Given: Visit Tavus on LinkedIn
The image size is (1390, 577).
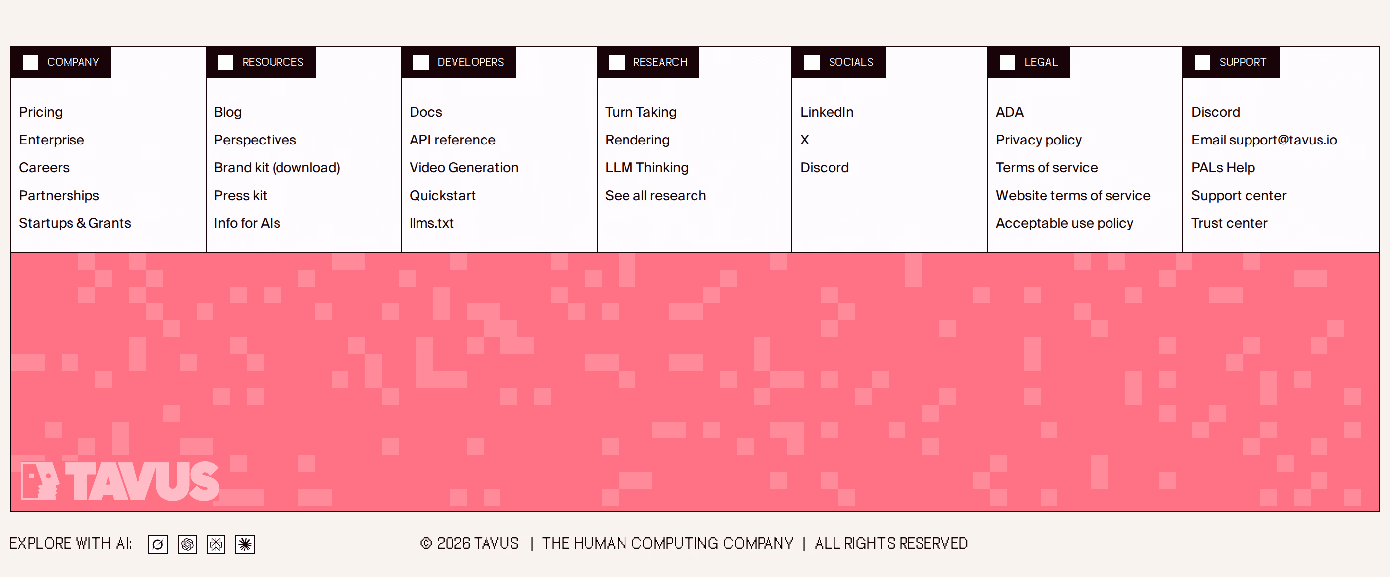Looking at the screenshot, I should click(x=827, y=112).
